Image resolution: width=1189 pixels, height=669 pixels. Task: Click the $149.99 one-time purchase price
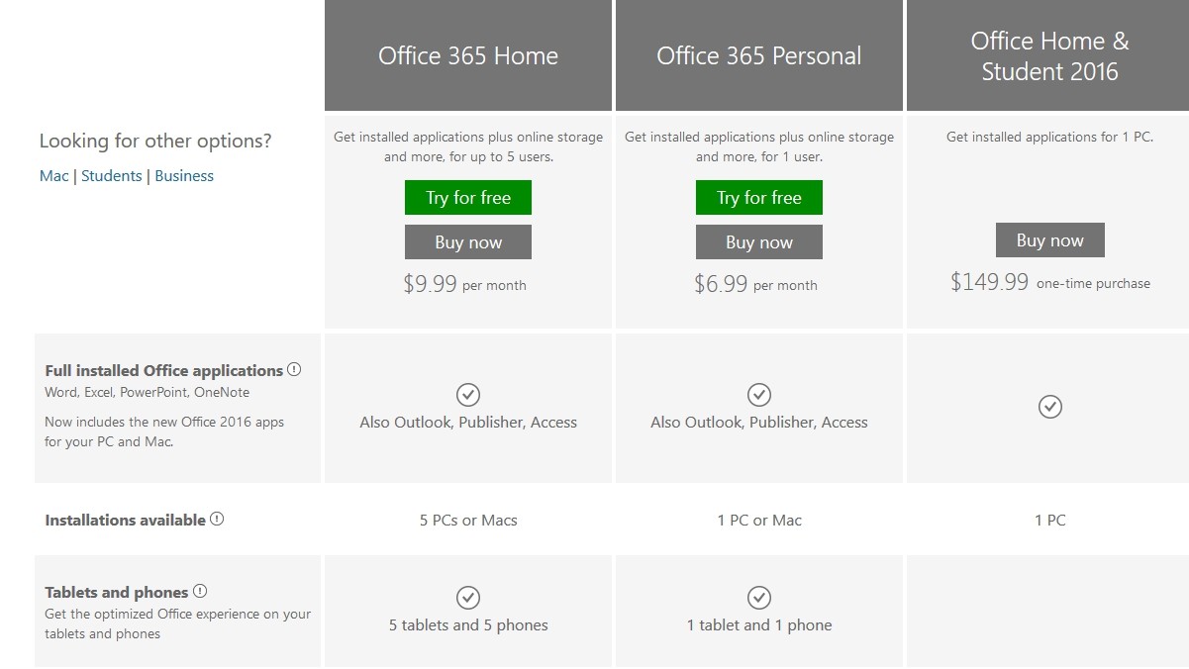[x=1050, y=282]
